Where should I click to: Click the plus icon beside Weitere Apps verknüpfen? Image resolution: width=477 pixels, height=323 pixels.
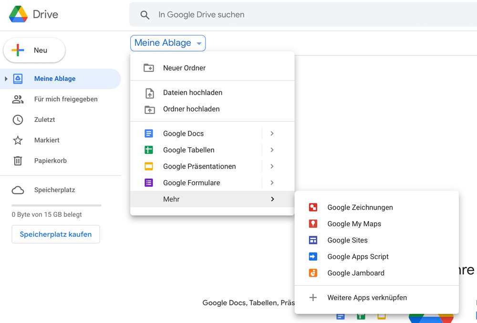pyautogui.click(x=313, y=297)
